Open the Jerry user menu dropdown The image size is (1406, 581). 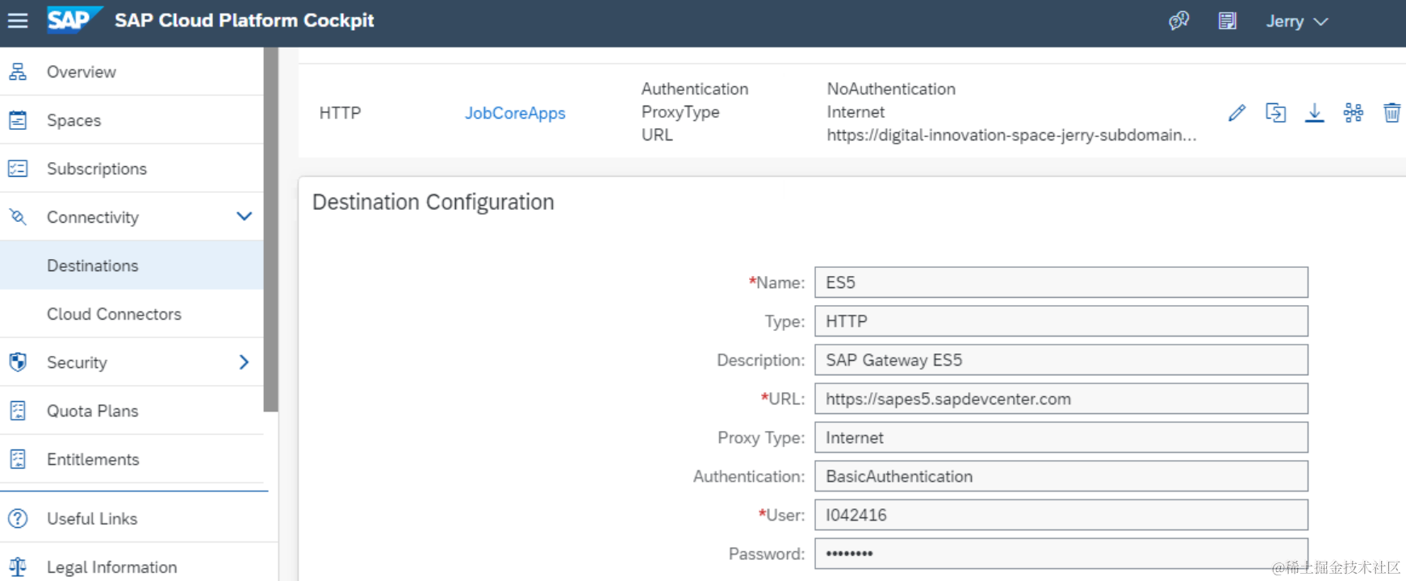click(1296, 22)
